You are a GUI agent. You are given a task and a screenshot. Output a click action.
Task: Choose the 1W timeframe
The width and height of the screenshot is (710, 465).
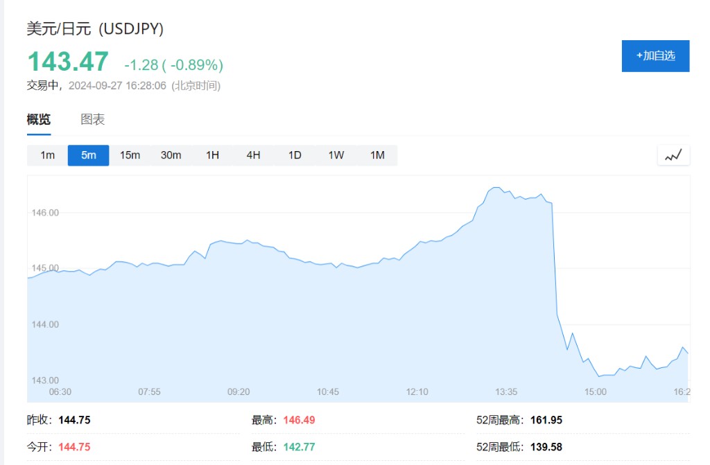pos(336,155)
